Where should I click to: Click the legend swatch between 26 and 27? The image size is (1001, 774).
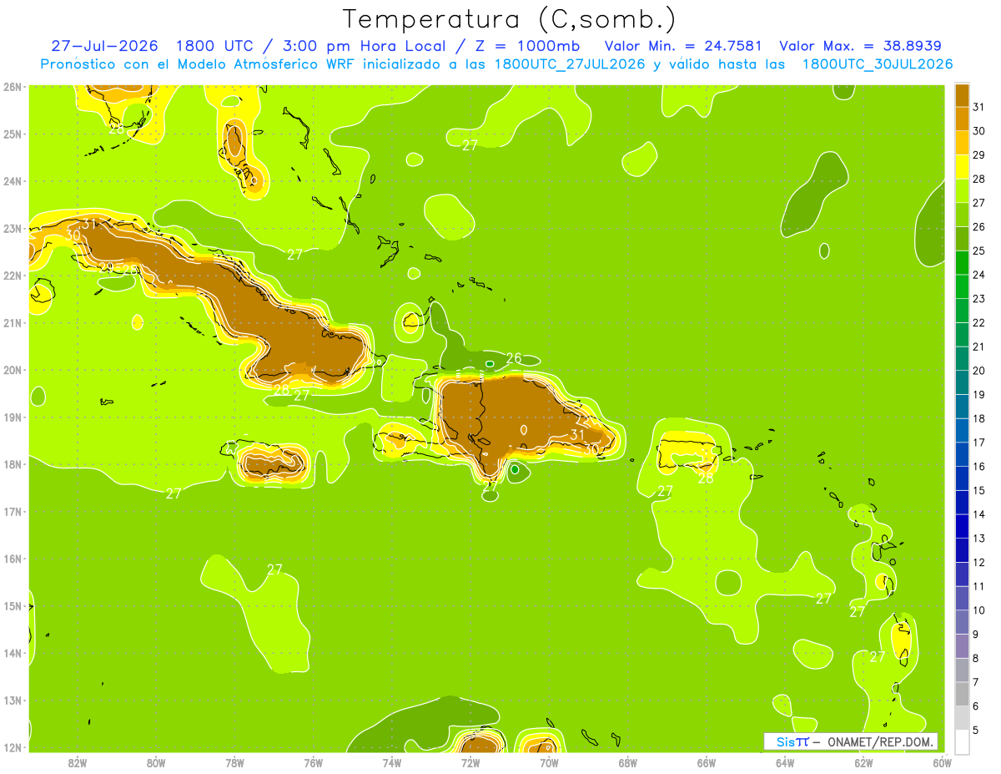tap(963, 215)
